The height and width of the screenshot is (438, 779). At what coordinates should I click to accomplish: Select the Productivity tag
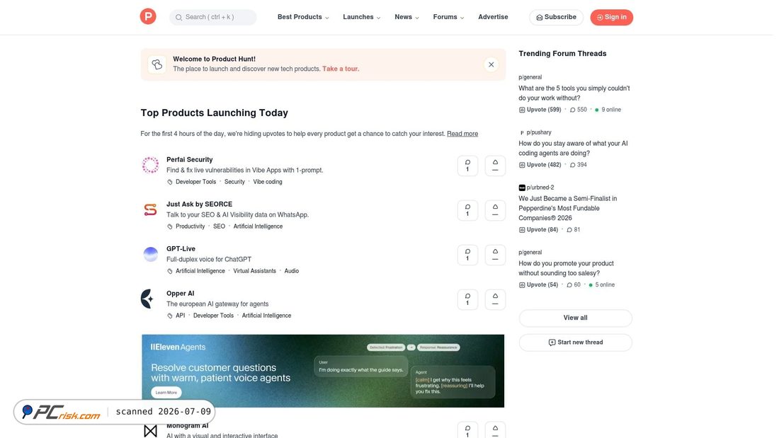pos(191,226)
